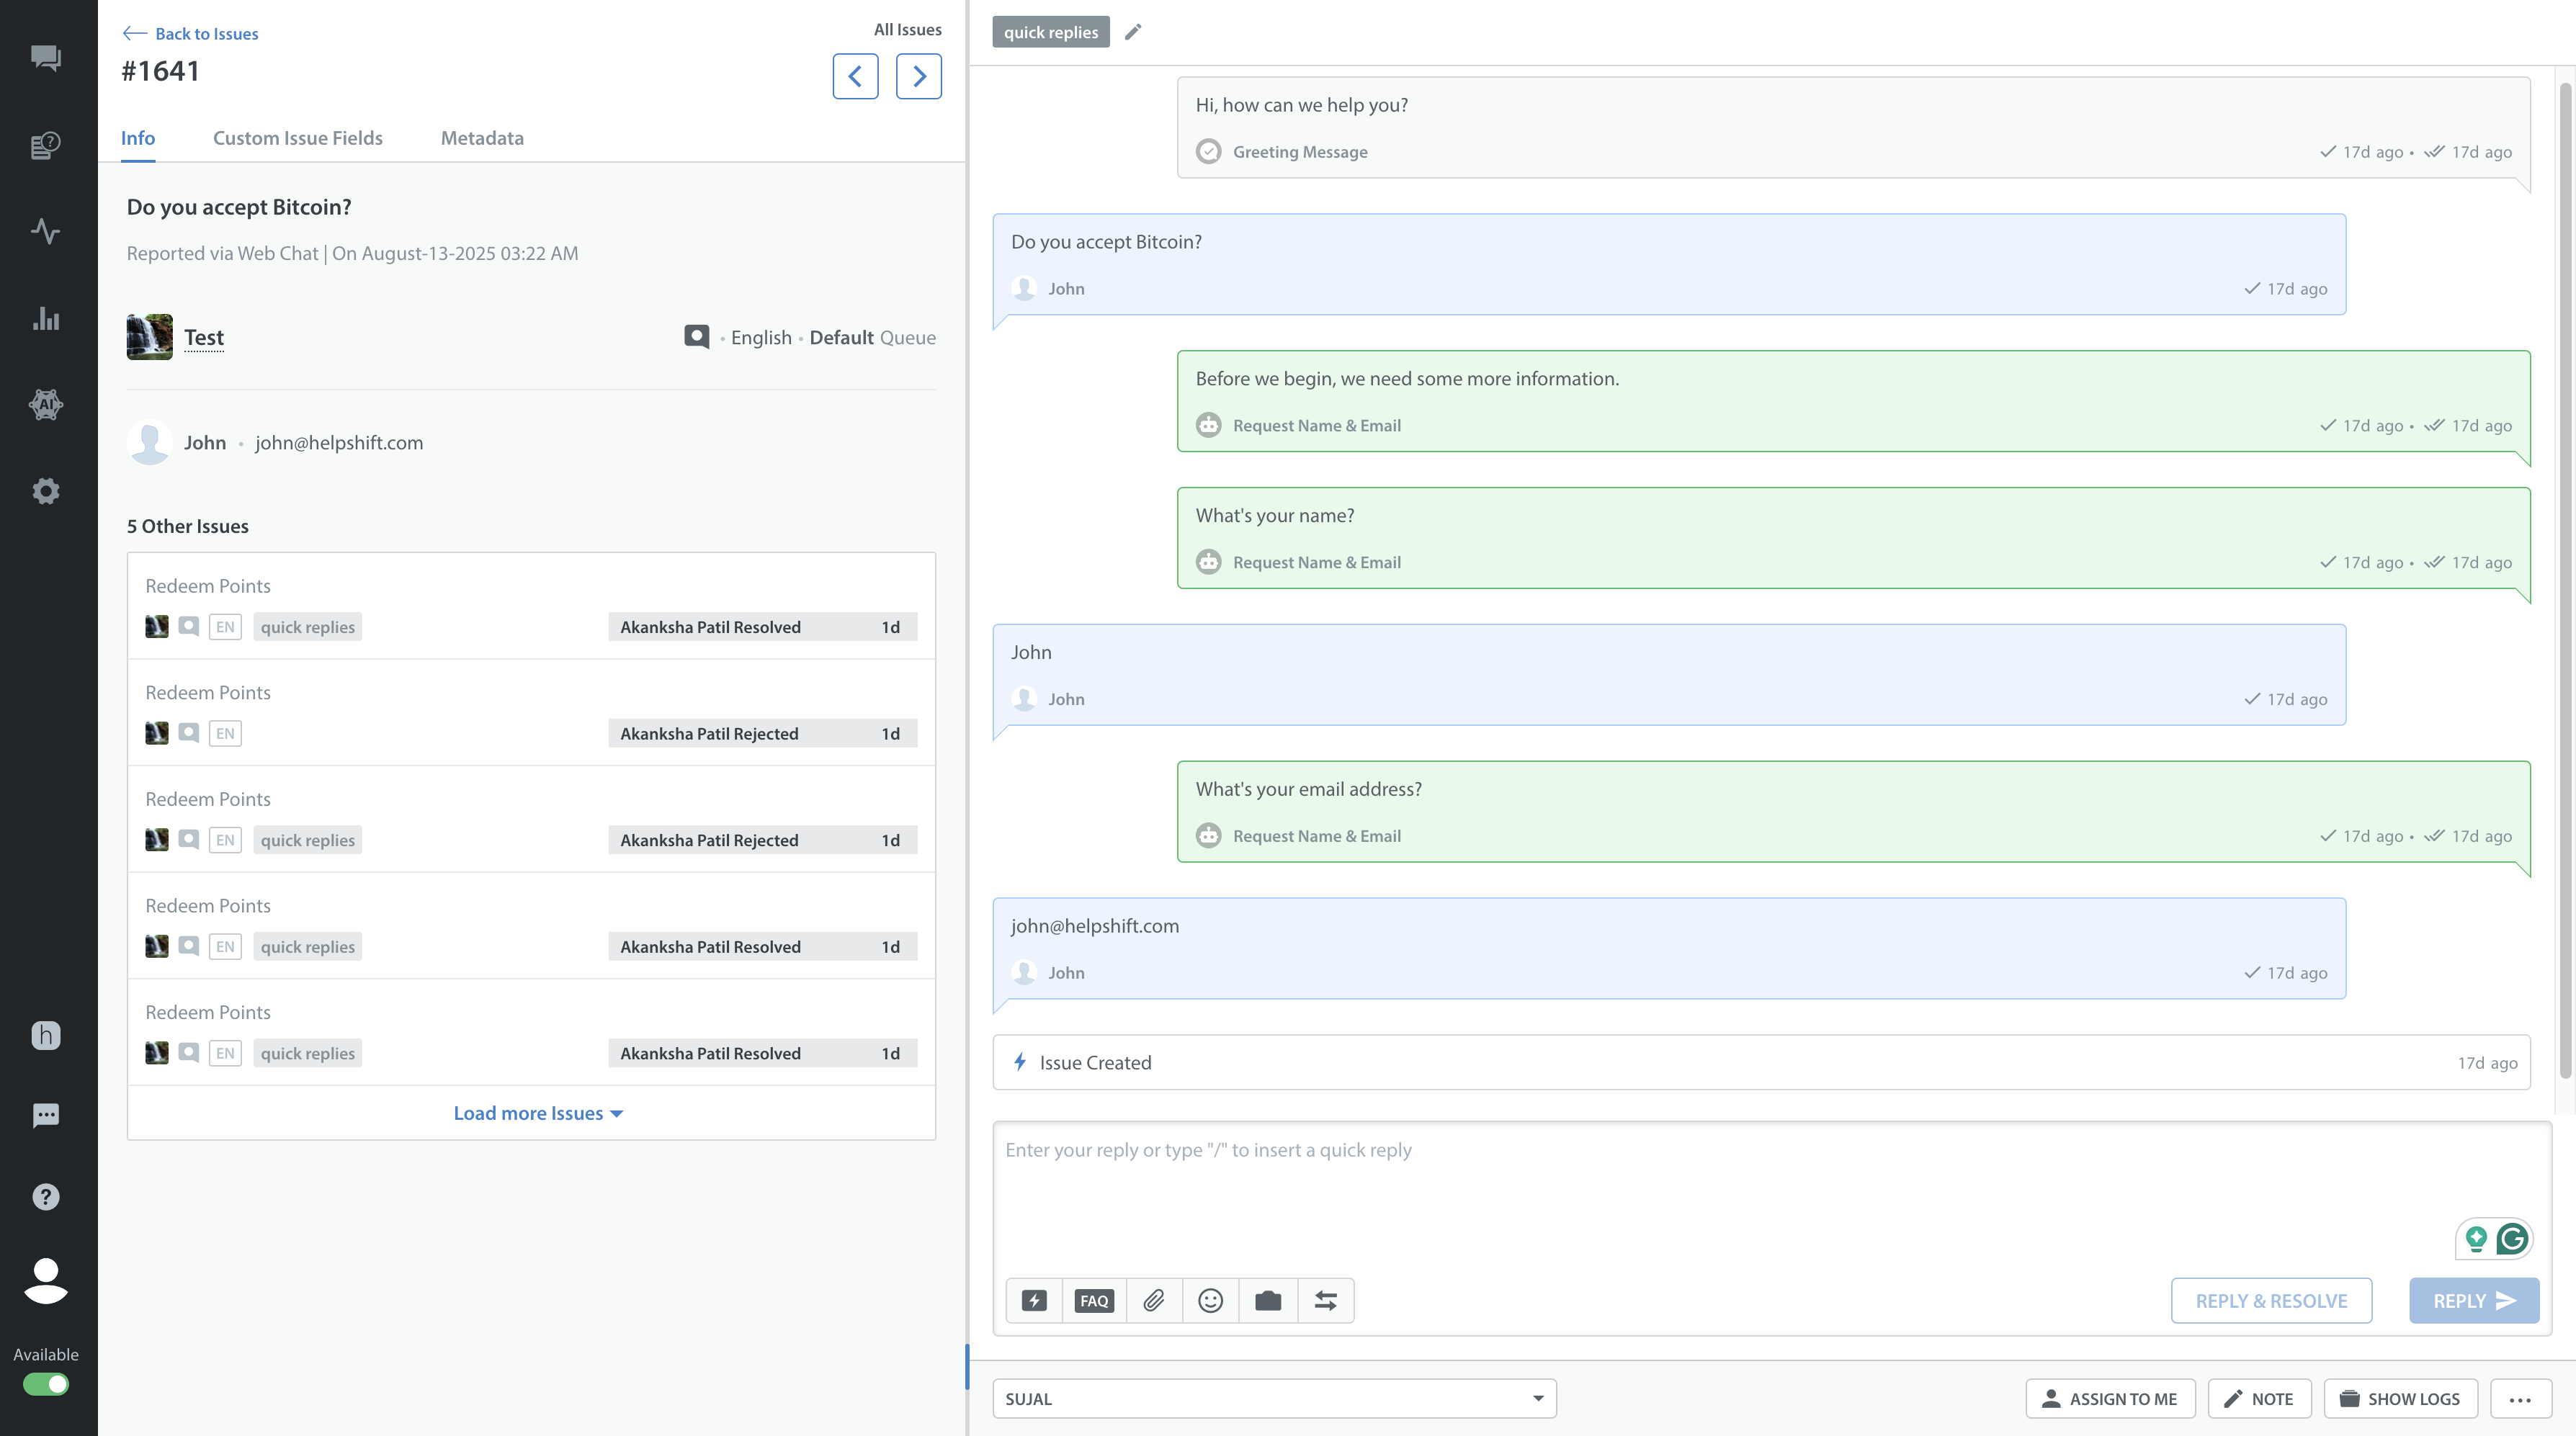Open the AI sidebar icon

pyautogui.click(x=46, y=405)
